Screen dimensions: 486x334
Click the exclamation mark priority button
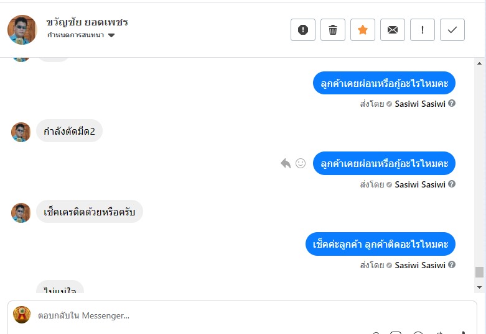tap(423, 30)
